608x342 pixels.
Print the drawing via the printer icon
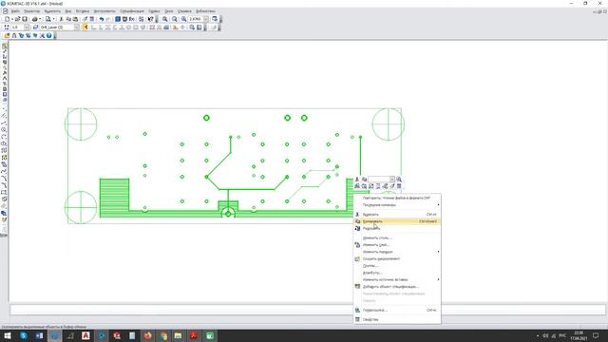34,19
